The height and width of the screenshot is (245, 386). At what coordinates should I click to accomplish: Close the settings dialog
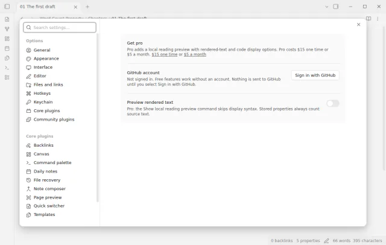point(358,24)
